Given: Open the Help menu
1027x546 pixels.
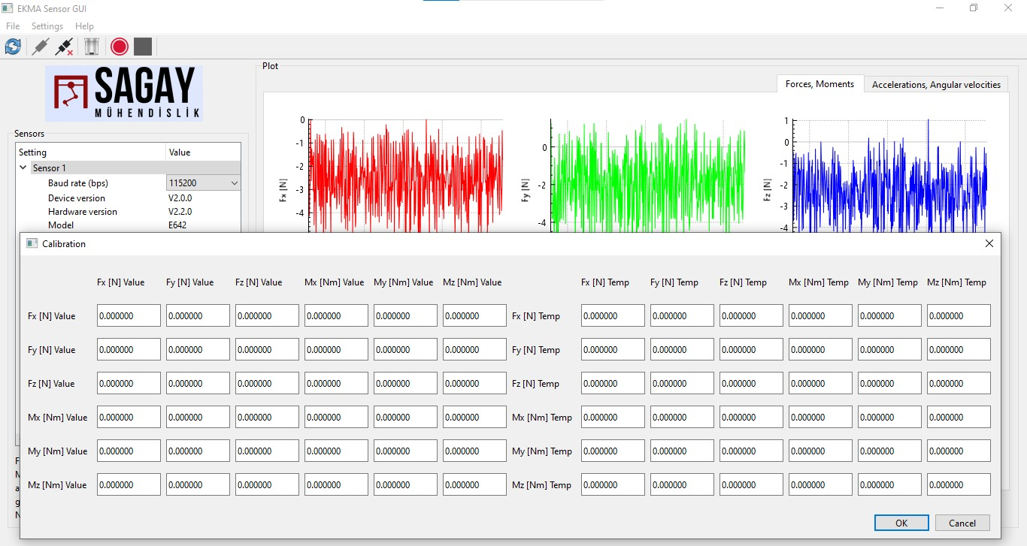Looking at the screenshot, I should tap(84, 26).
